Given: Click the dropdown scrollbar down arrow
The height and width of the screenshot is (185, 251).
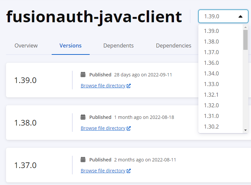Looking at the screenshot, I should [245, 130].
